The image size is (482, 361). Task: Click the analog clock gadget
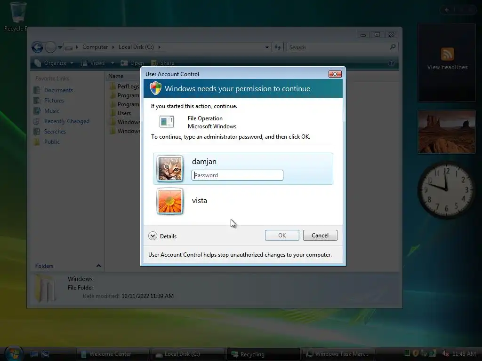[447, 190]
